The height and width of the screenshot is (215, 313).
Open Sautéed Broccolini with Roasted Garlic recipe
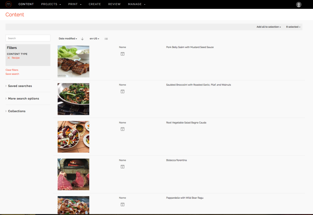(199, 85)
